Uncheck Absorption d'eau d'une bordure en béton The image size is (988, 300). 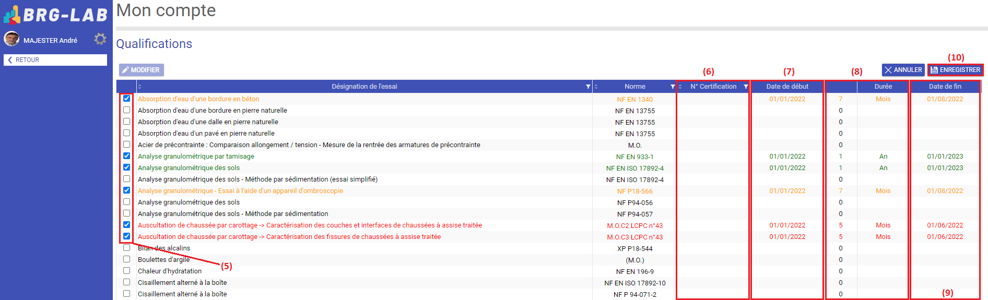coord(126,99)
